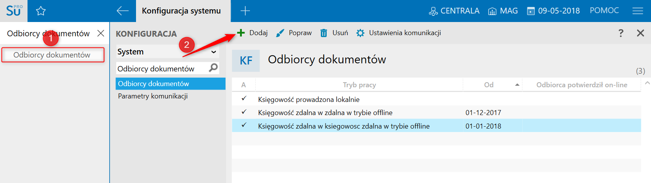This screenshot has width=651, height=183.
Task: Open the date selector 09-05-2018
Action: (553, 11)
